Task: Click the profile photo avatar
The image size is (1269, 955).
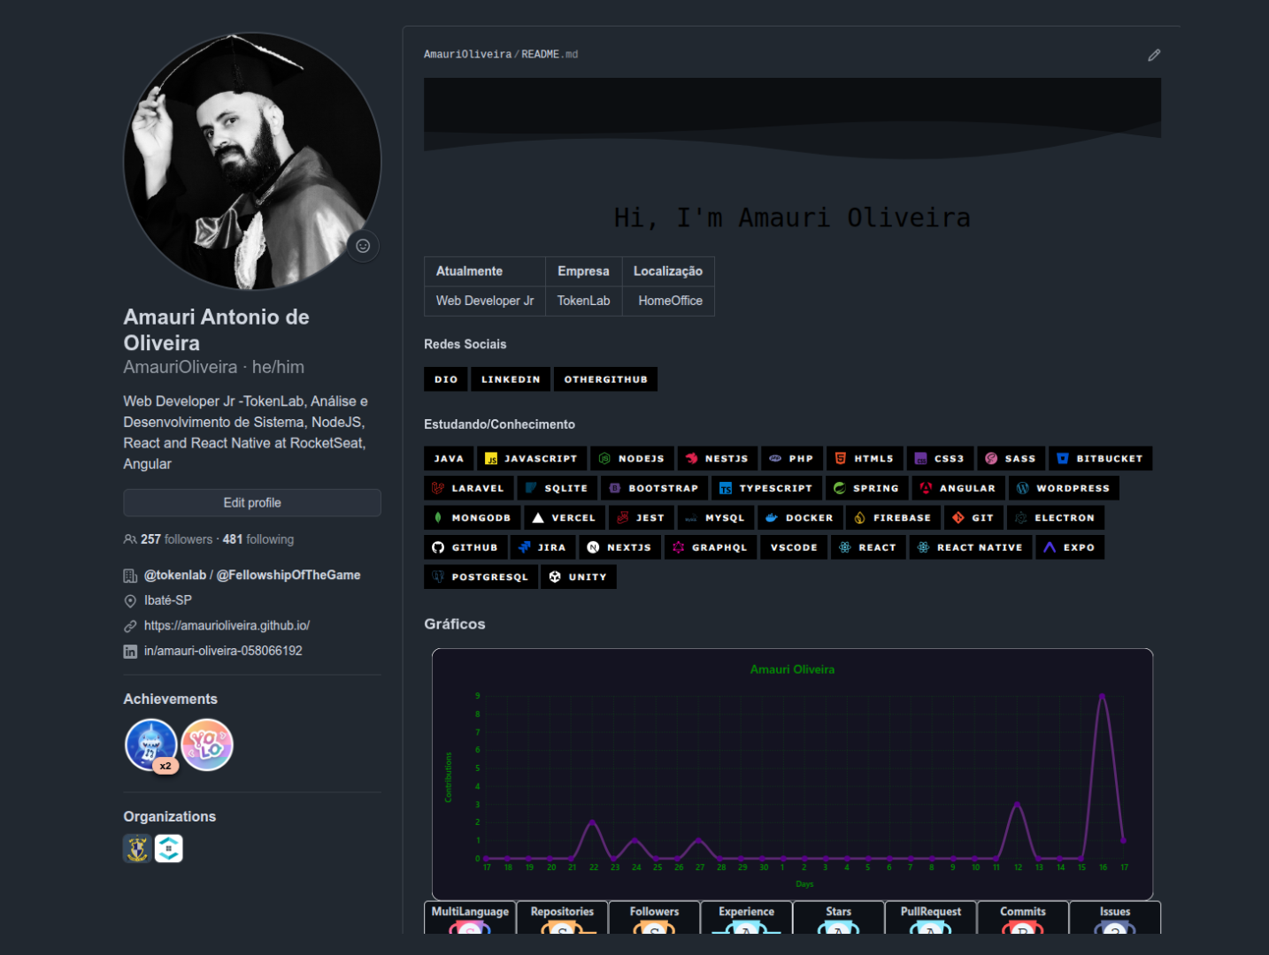Action: pos(252,162)
